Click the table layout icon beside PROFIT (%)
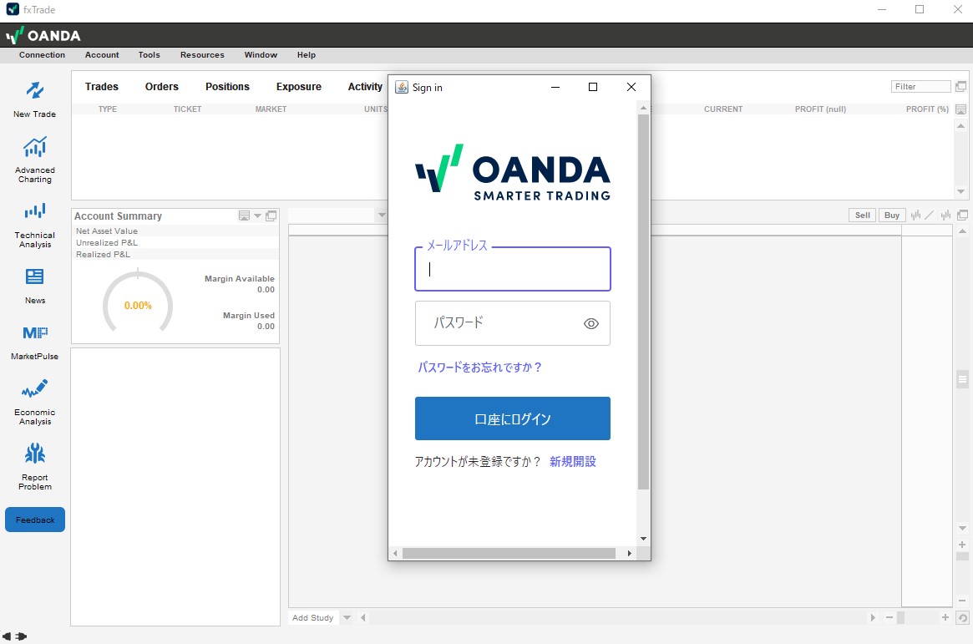 (960, 109)
